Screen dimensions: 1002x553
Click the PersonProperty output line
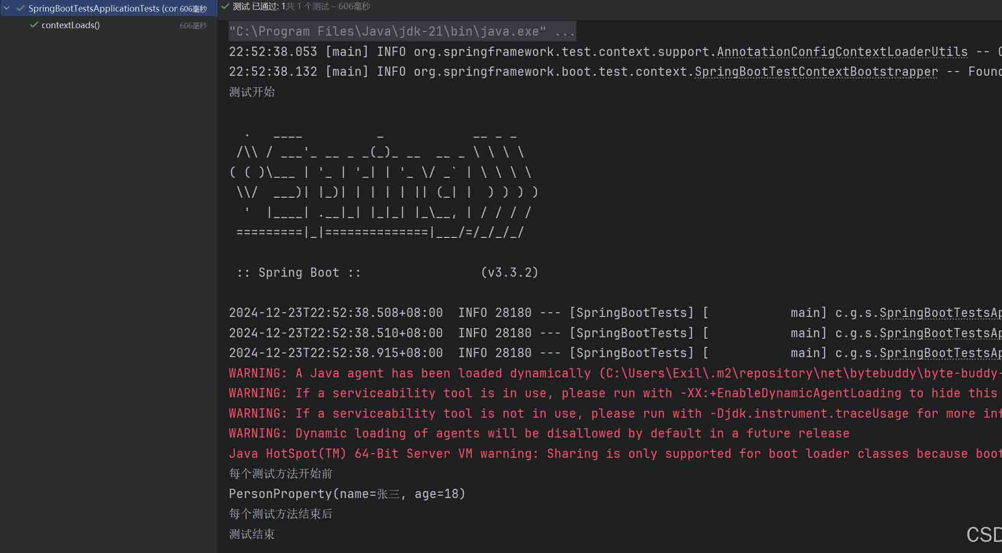tap(347, 494)
